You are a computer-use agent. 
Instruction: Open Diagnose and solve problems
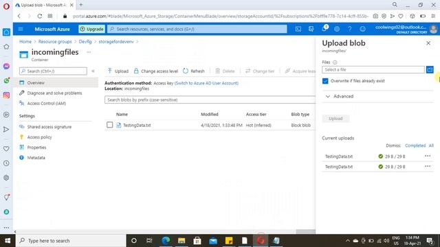(x=54, y=93)
